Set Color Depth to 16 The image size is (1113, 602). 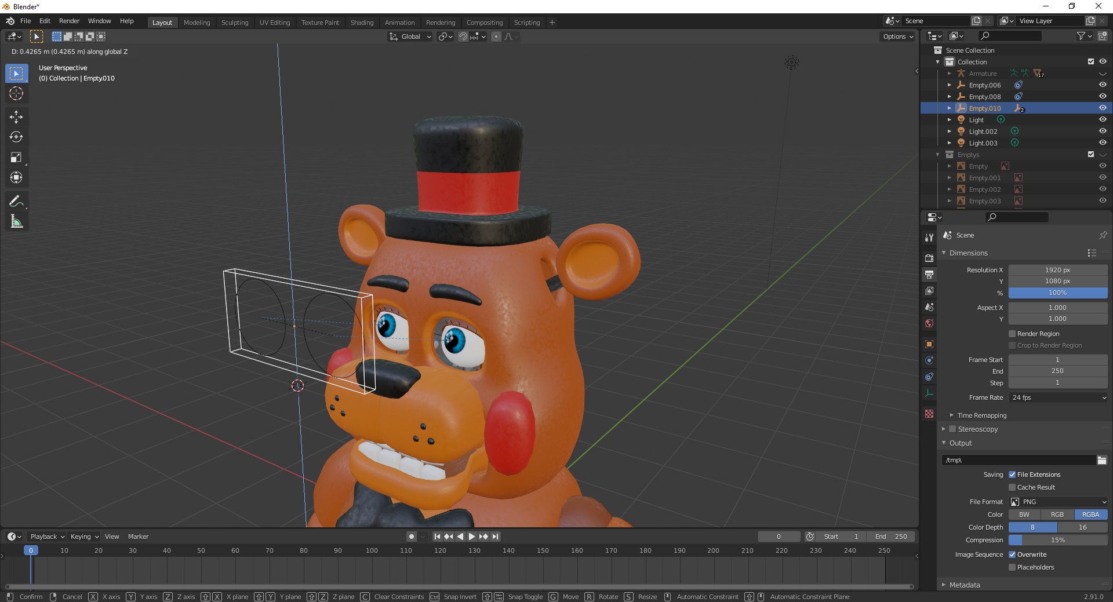[1082, 527]
